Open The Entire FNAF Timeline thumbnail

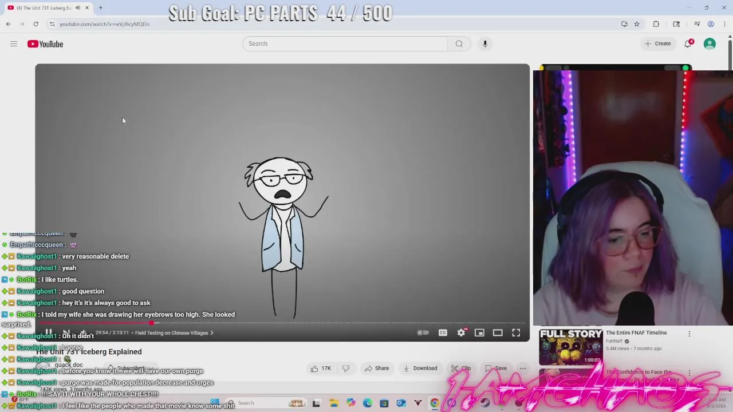(571, 347)
